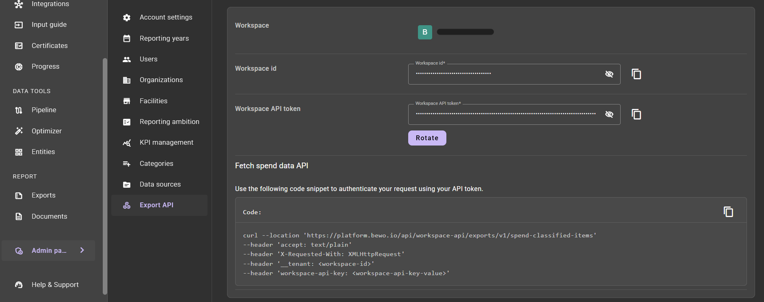Open Help & Support
This screenshot has width=764, height=302.
tap(55, 285)
